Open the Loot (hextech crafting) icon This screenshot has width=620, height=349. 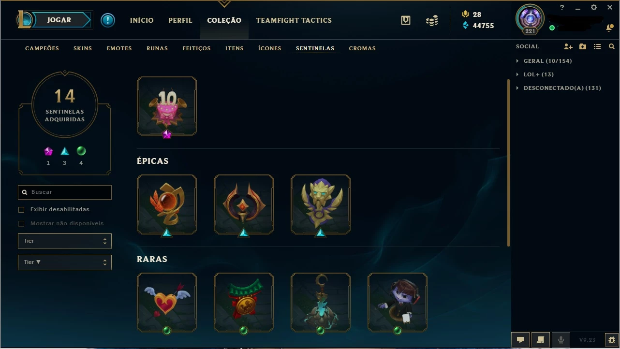click(406, 20)
